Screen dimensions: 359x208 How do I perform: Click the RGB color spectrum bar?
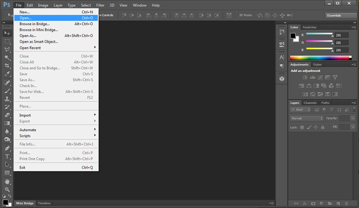(x=320, y=58)
